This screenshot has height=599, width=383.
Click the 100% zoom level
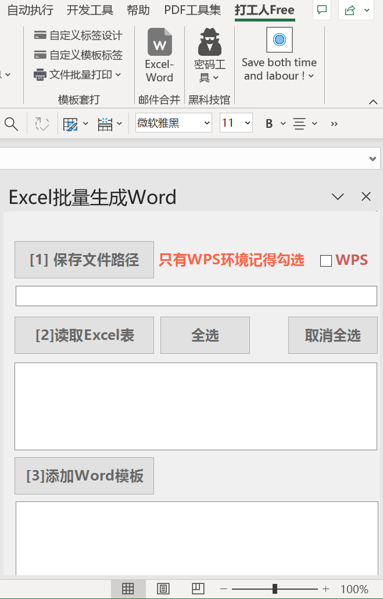[x=355, y=589]
